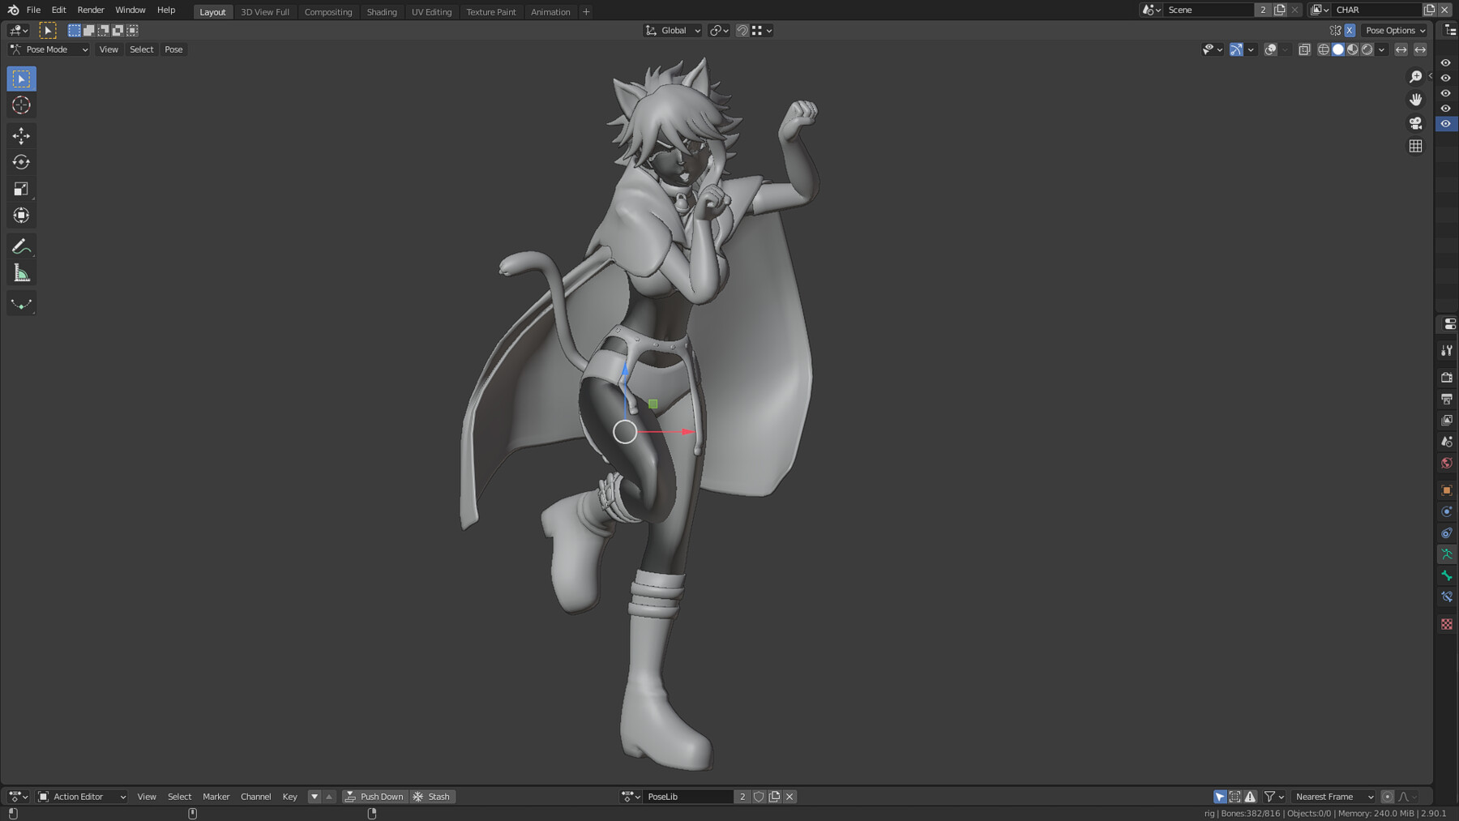Image resolution: width=1459 pixels, height=821 pixels.
Task: Click the Blender logo menu icon
Action: [13, 10]
